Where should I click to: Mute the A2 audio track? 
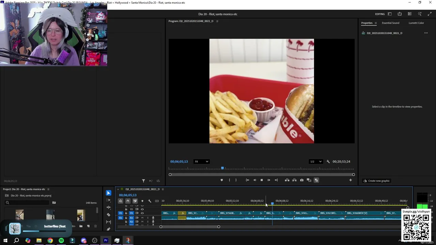[x=142, y=222]
